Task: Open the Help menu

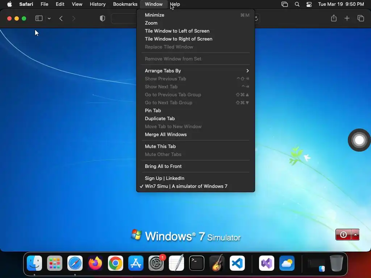Action: coord(175,4)
